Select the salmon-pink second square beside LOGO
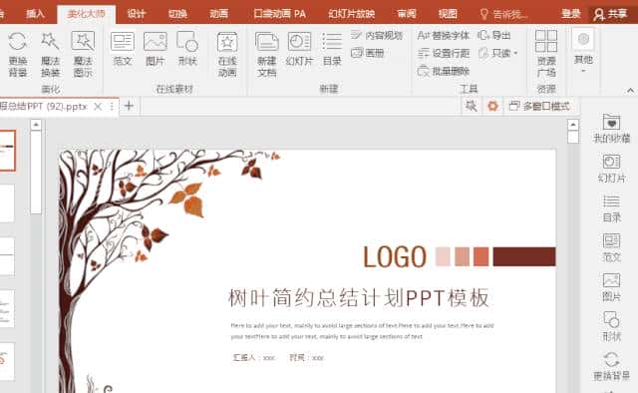This screenshot has height=393, width=638. pos(462,256)
